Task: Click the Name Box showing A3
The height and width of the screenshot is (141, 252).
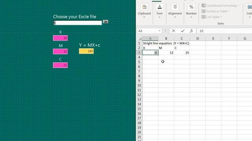Action: point(148,31)
